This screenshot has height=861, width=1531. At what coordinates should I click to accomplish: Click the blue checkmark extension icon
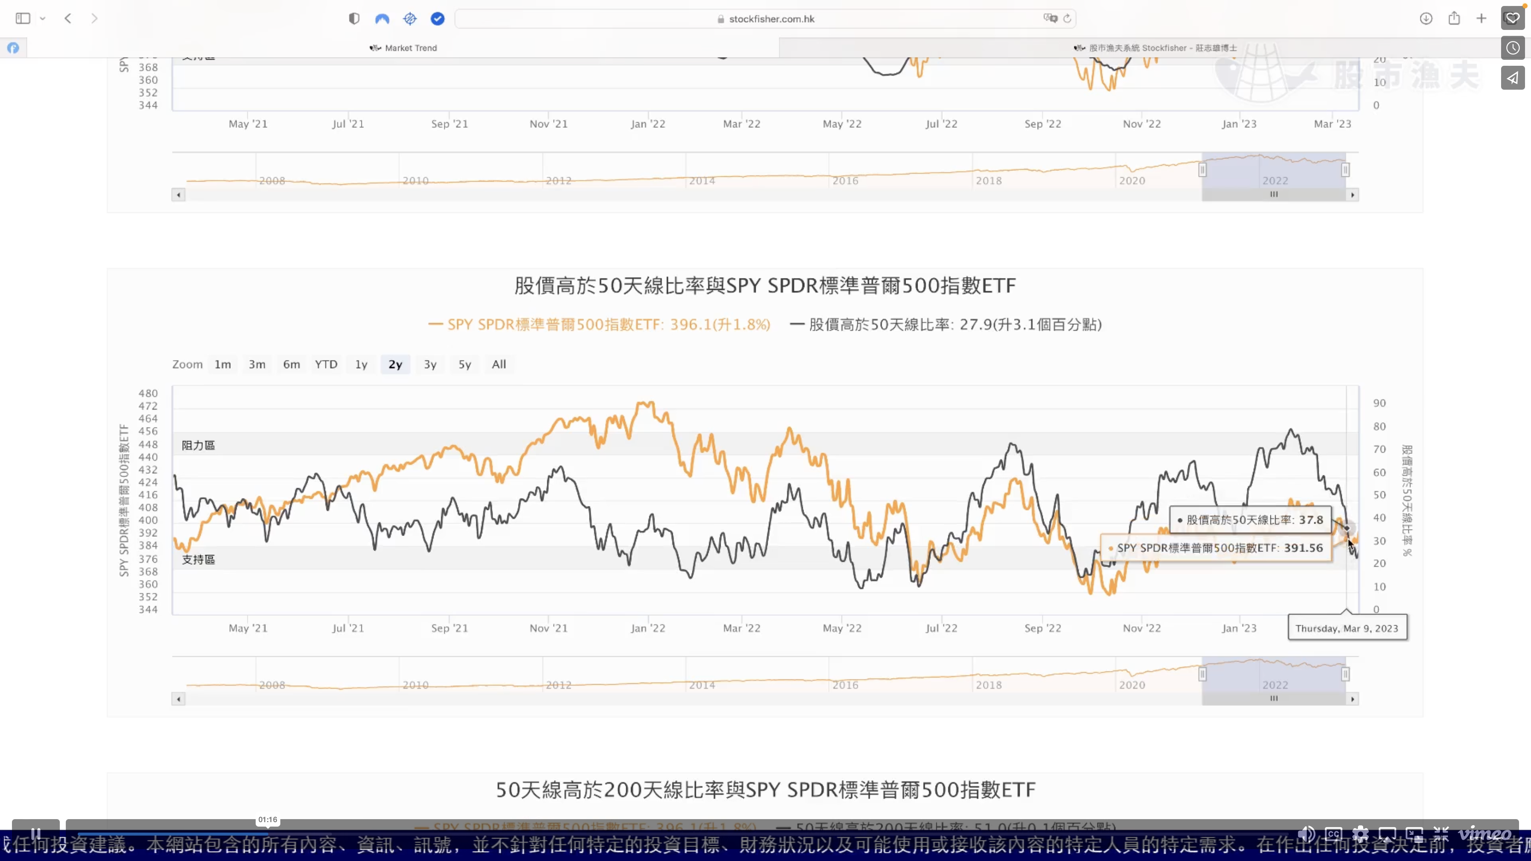point(437,18)
